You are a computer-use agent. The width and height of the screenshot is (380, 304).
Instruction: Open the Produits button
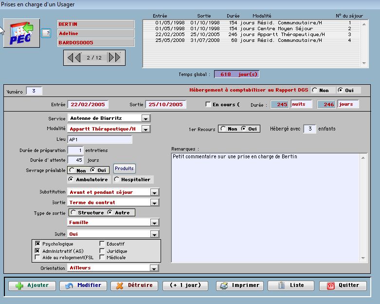(x=125, y=169)
